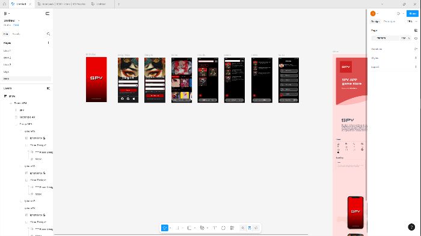421x236 pixels.
Task: Select the Rectangle 49 layer
Action: pos(27,117)
